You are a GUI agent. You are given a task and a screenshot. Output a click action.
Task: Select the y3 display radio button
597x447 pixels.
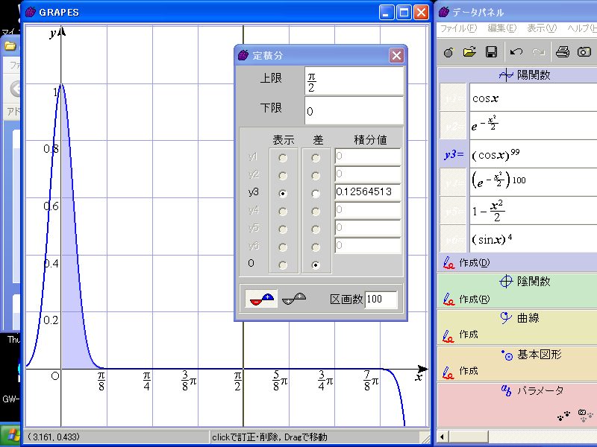tap(283, 193)
